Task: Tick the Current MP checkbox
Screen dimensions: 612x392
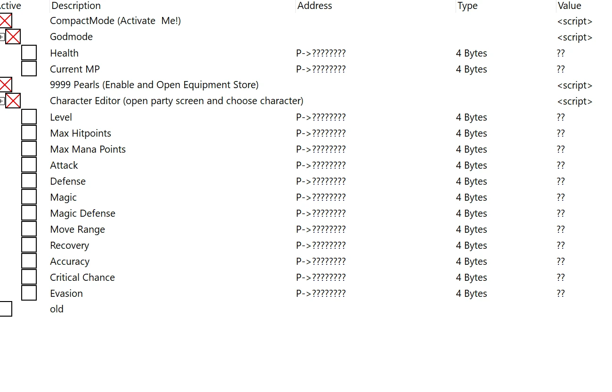Action: 29,69
